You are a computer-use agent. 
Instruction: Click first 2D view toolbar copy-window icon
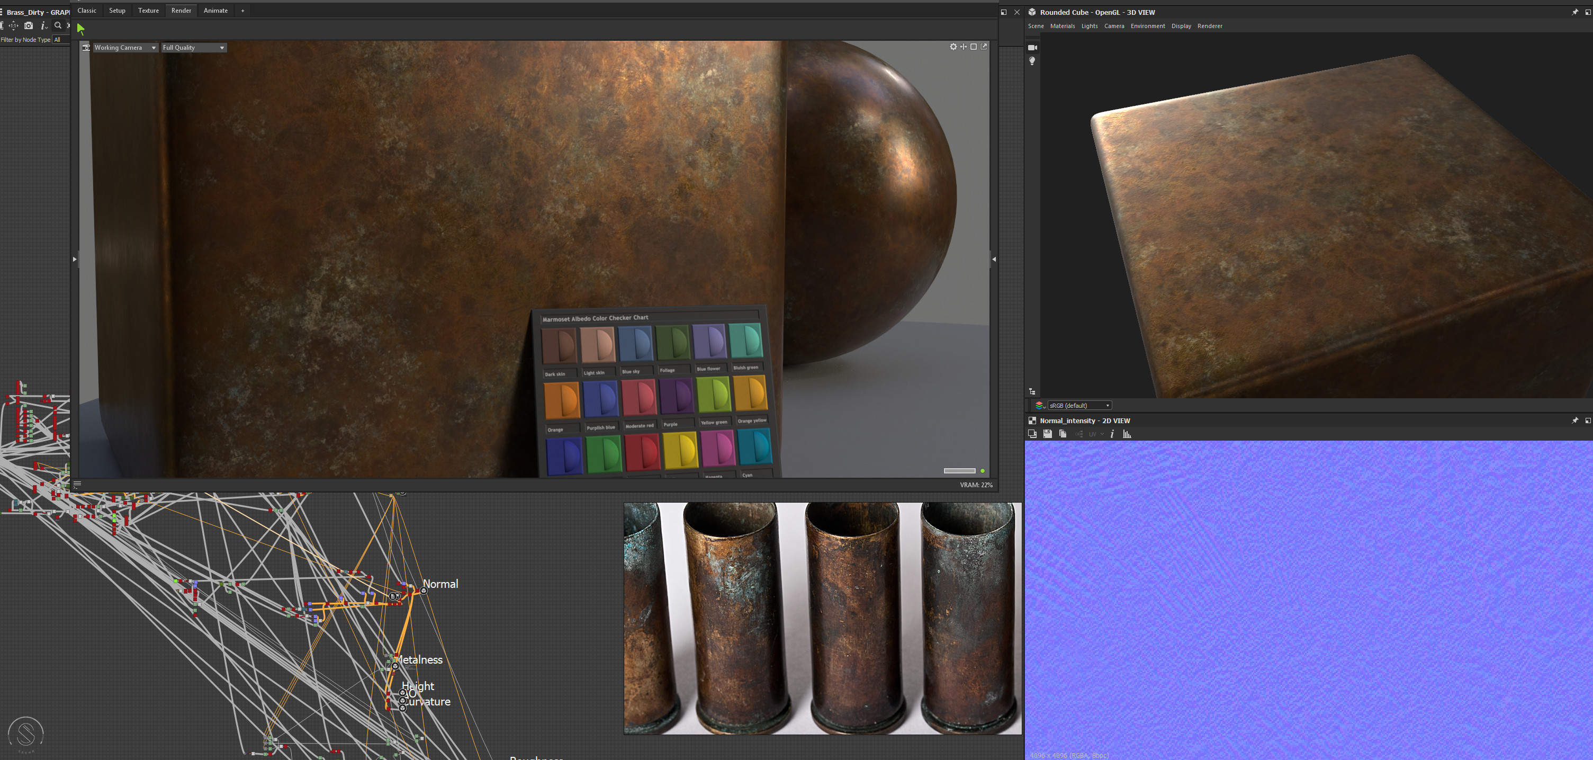click(1032, 434)
